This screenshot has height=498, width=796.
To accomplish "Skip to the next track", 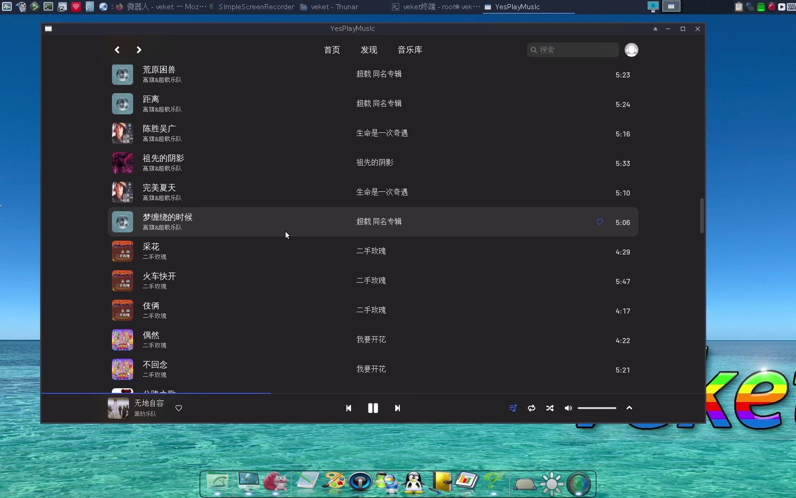I will (397, 408).
